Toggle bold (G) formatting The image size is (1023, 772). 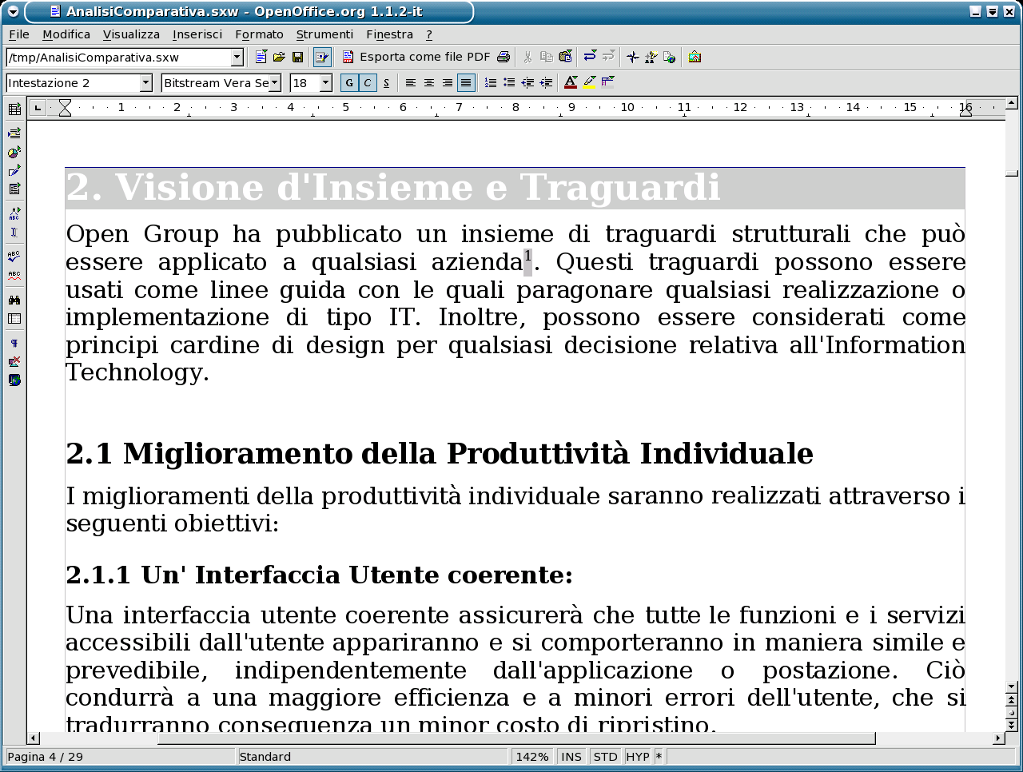pyautogui.click(x=349, y=82)
